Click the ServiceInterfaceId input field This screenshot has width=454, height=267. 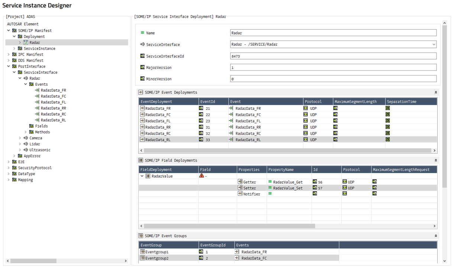click(333, 56)
